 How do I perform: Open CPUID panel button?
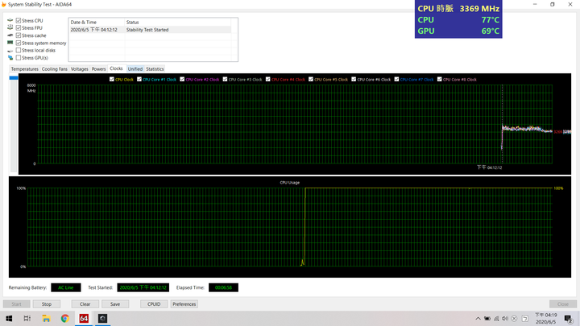pyautogui.click(x=154, y=304)
